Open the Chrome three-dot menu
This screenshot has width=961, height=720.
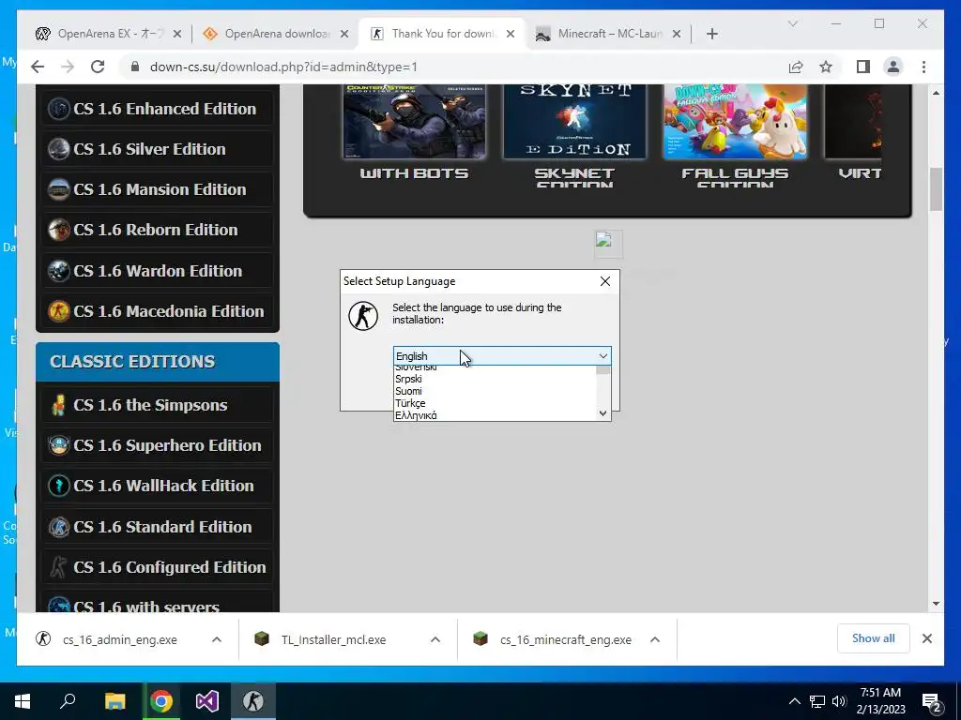point(923,67)
